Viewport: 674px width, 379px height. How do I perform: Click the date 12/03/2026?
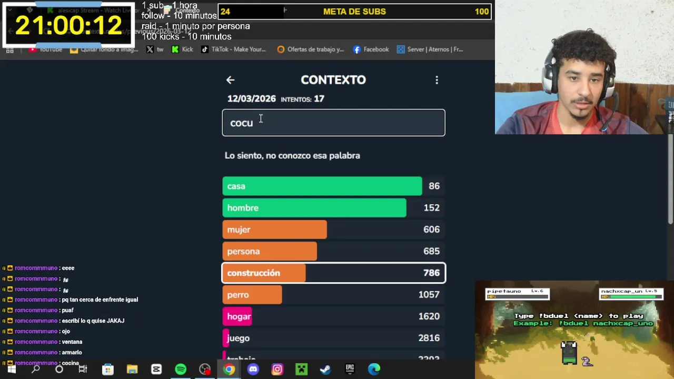pos(251,99)
